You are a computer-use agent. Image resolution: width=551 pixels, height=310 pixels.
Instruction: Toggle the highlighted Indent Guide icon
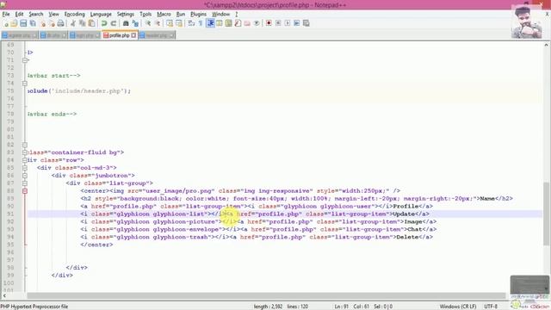coord(210,23)
